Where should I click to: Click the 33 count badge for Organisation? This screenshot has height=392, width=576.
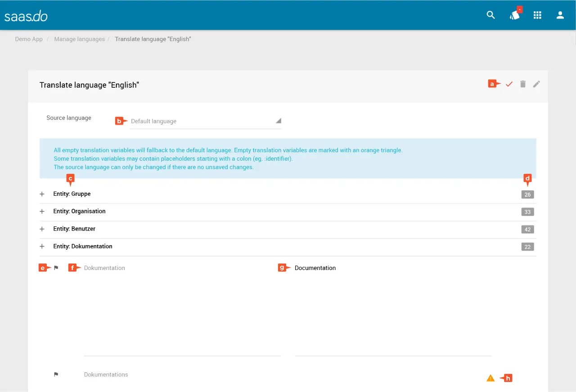tap(527, 212)
